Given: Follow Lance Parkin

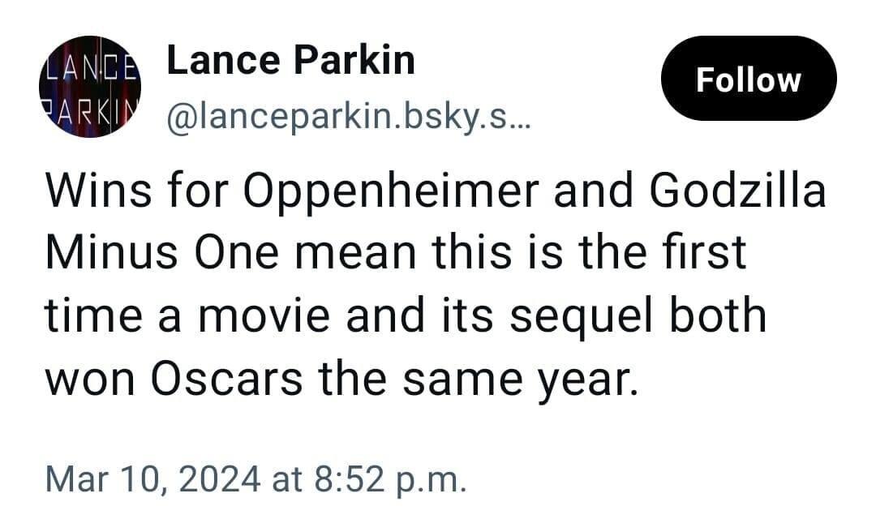Looking at the screenshot, I should coord(748,79).
